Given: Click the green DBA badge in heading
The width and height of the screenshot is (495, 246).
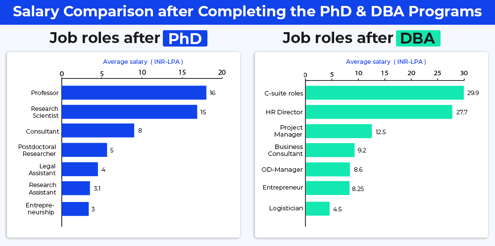Looking at the screenshot, I should point(418,39).
